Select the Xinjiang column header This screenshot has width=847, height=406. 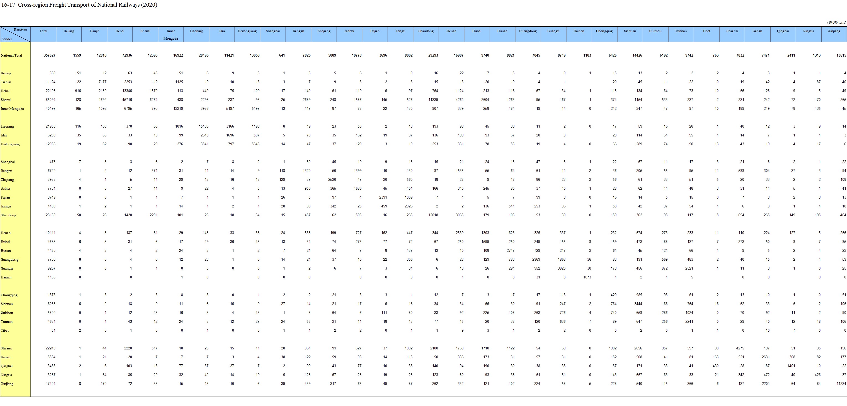tap(834, 31)
